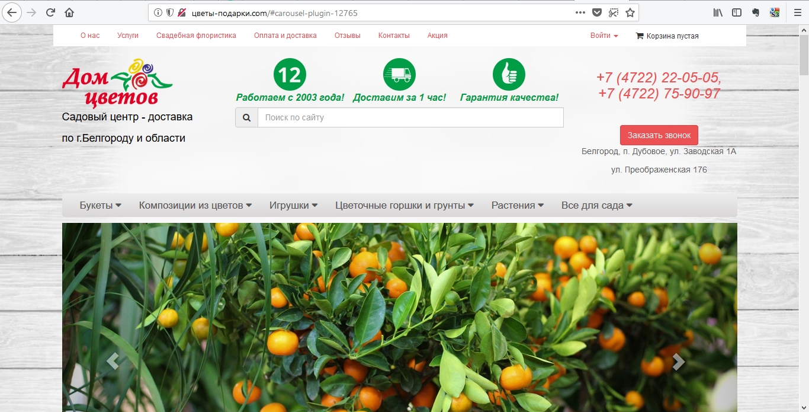Go back with the browser back arrow
The image size is (809, 412).
click(x=12, y=12)
